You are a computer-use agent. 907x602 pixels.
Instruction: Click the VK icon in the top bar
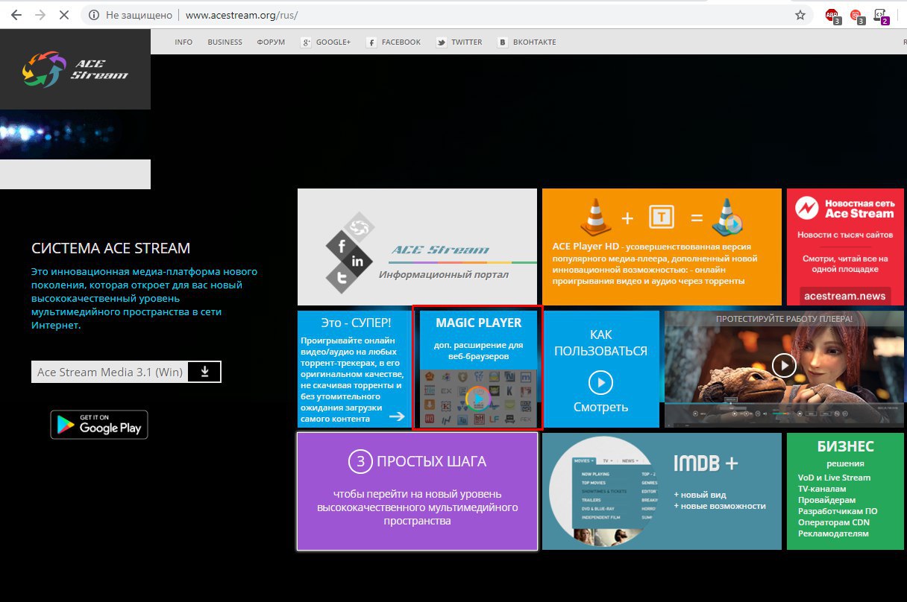pos(503,42)
